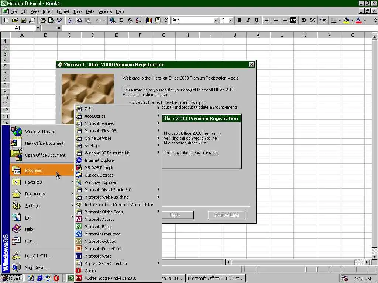Screen dimensions: 378x283
Task: Toggle Italic formatting
Action: point(248,20)
